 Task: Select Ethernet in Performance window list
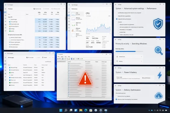[x=77, y=30]
